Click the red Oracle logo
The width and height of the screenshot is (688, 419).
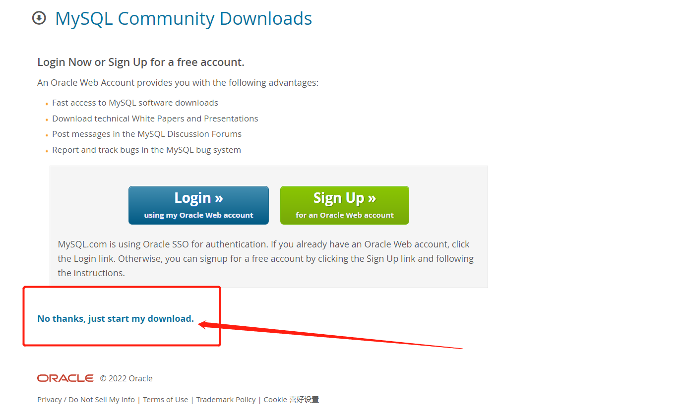pos(65,378)
